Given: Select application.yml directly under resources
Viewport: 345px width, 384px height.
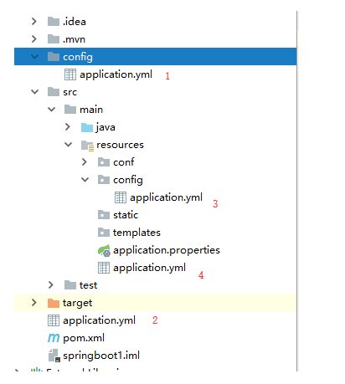Looking at the screenshot, I should click(149, 268).
